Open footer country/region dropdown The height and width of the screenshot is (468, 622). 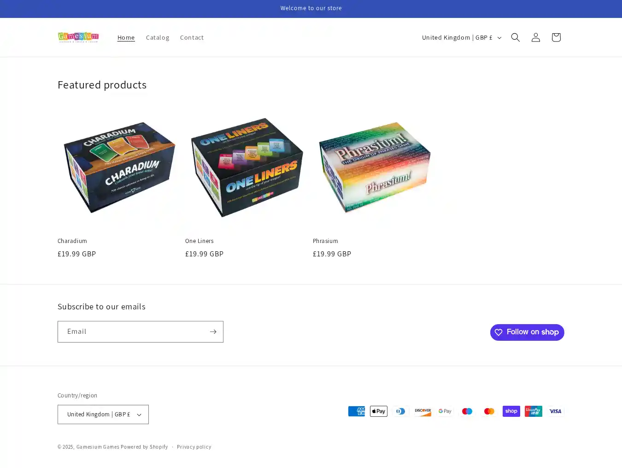103,415
